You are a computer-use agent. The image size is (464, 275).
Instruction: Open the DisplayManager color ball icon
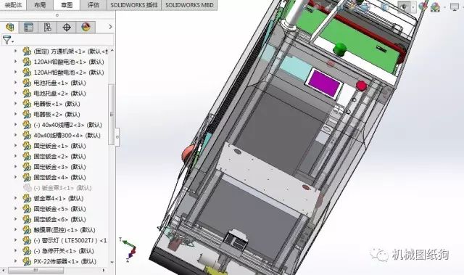[86, 28]
